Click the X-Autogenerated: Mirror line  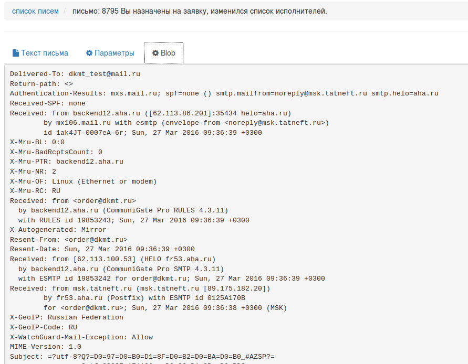pos(58,230)
